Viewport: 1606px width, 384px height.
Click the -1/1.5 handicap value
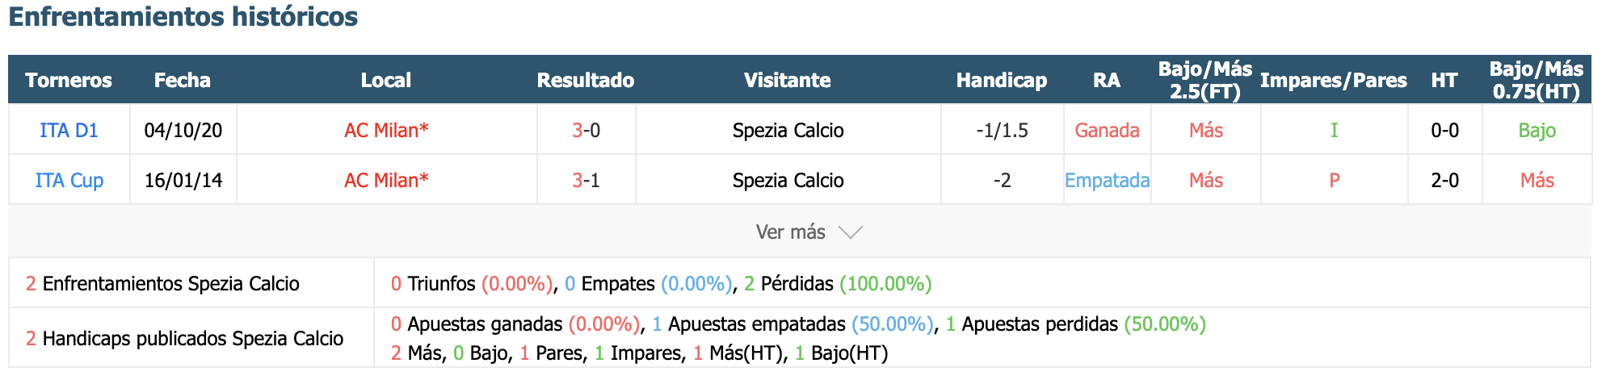pos(1002,130)
